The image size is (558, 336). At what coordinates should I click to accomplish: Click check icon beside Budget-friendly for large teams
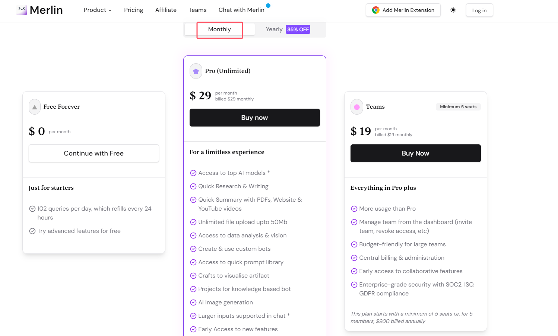pyautogui.click(x=354, y=244)
